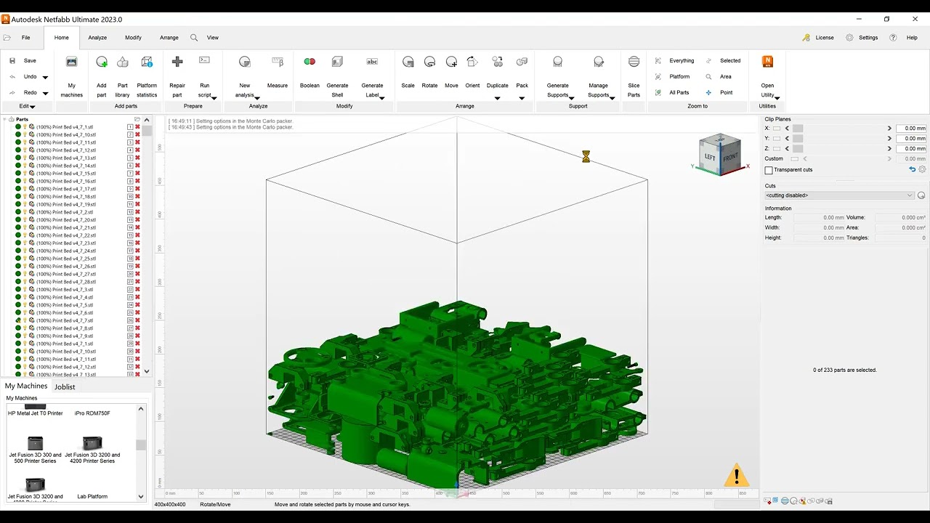
Task: Toggle the X clip plane
Action: [x=776, y=129]
